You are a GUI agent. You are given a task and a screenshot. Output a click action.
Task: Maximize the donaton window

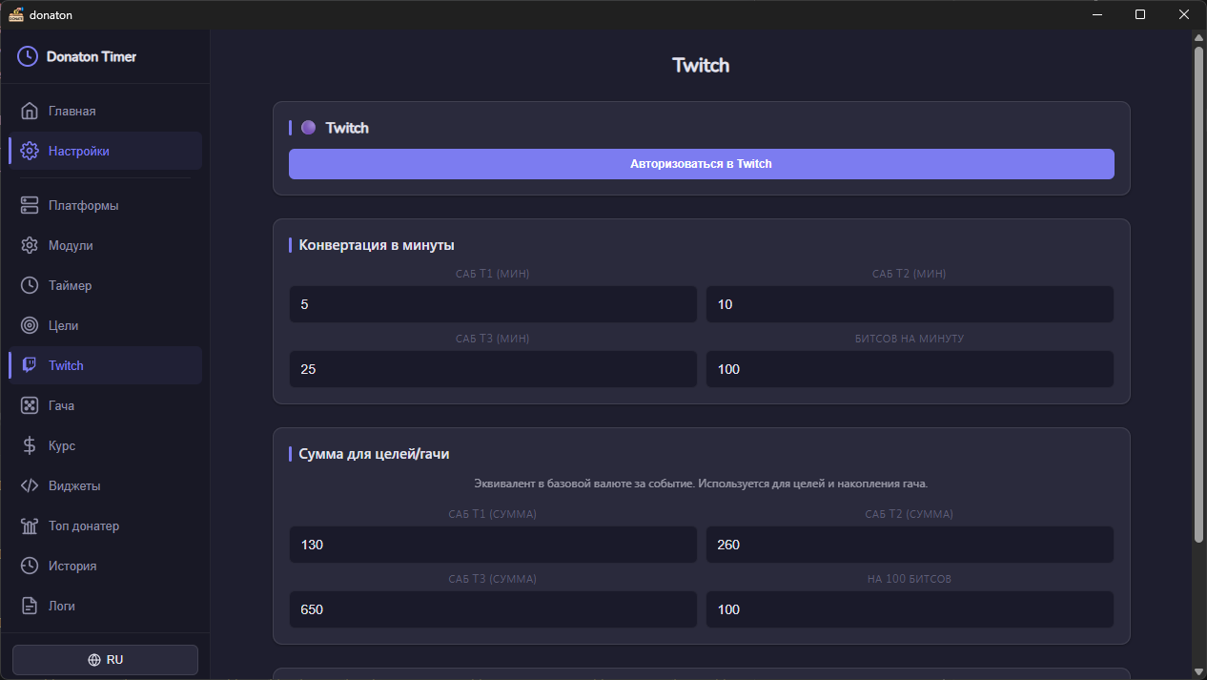1140,14
